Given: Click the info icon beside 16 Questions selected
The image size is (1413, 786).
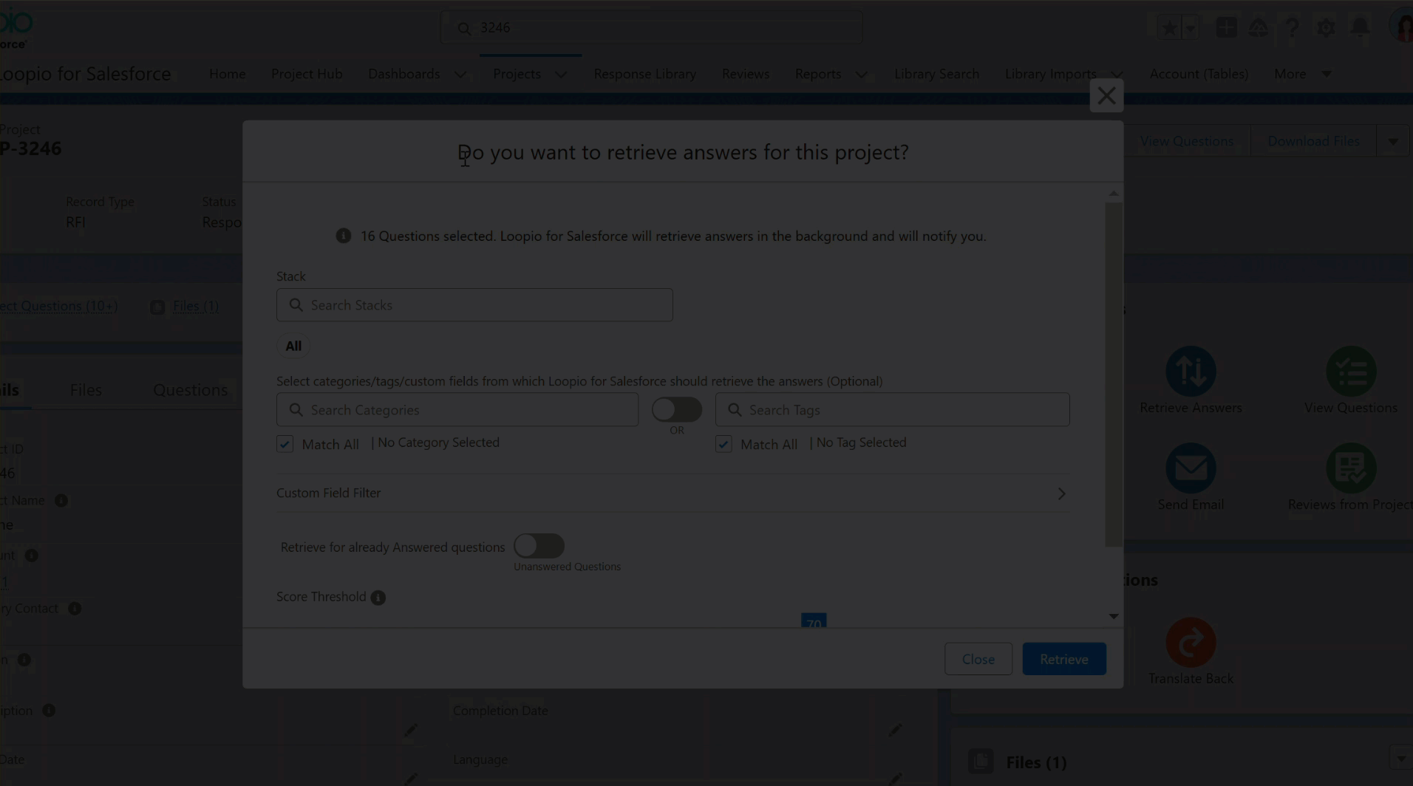Looking at the screenshot, I should [344, 236].
